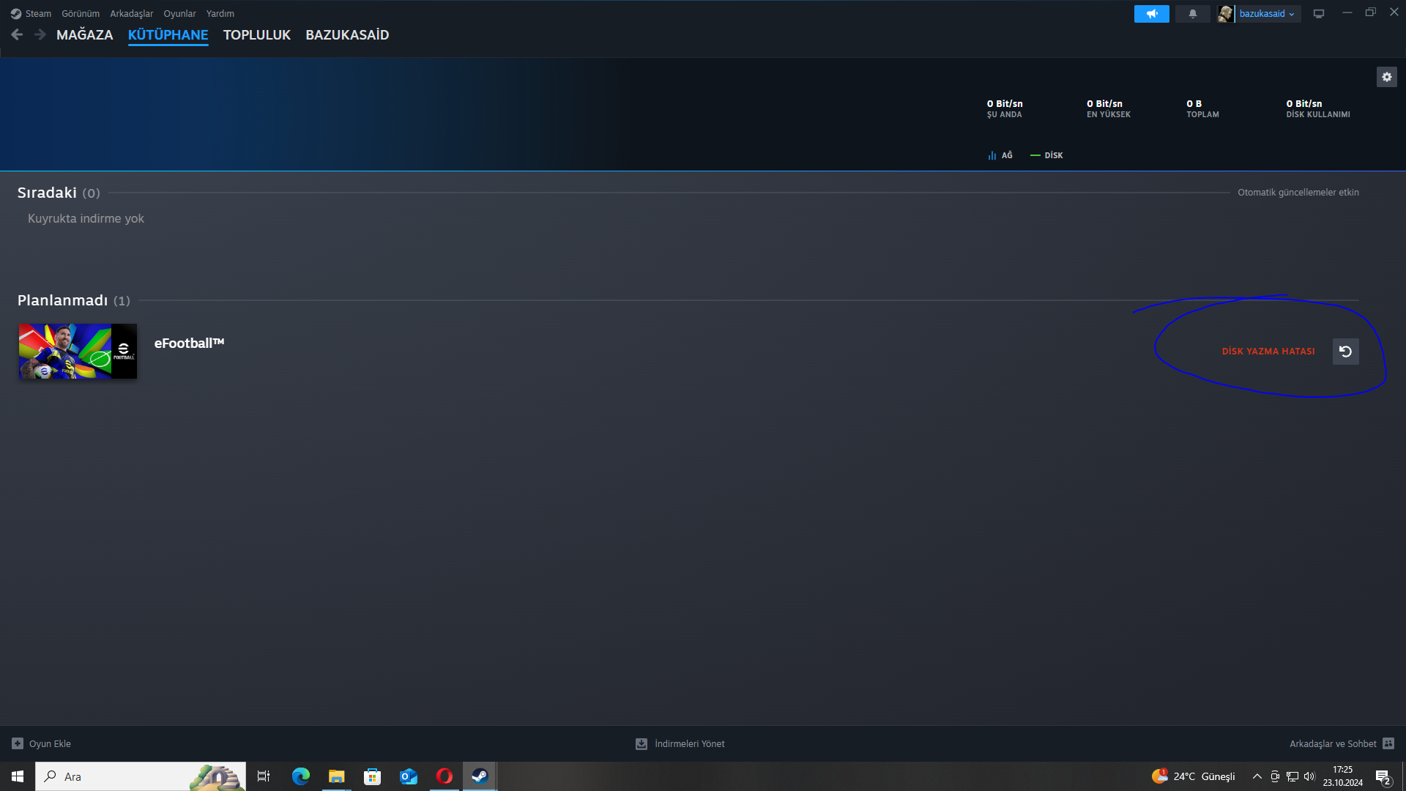Go back with the left arrow
This screenshot has height=791, width=1406.
(17, 34)
